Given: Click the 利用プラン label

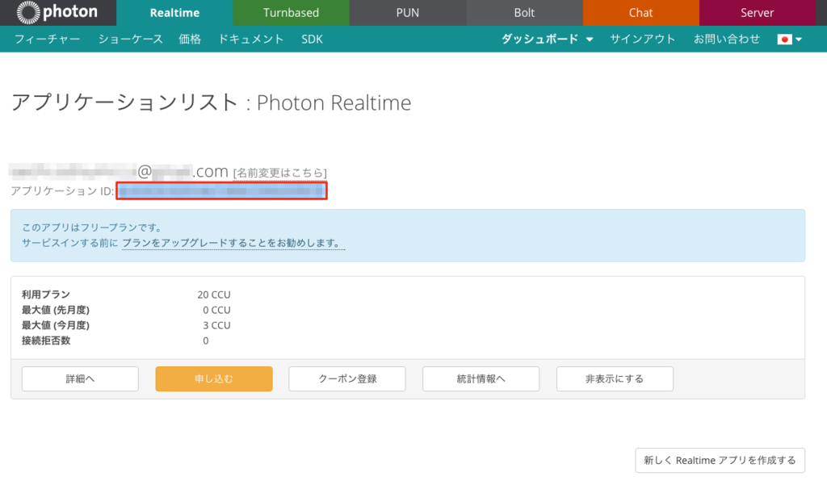Looking at the screenshot, I should click(46, 295).
